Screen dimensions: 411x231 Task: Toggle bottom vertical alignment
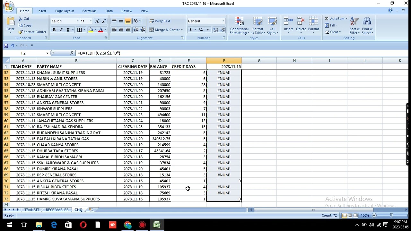coord(128,21)
